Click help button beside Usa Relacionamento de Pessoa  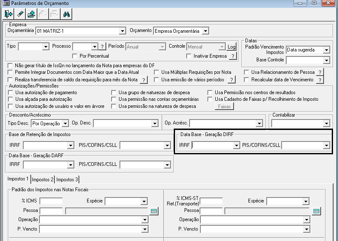[x=320, y=73]
